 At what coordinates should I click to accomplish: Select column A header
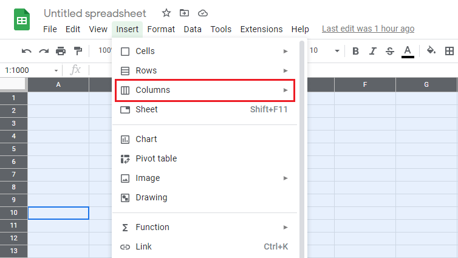tap(58, 84)
